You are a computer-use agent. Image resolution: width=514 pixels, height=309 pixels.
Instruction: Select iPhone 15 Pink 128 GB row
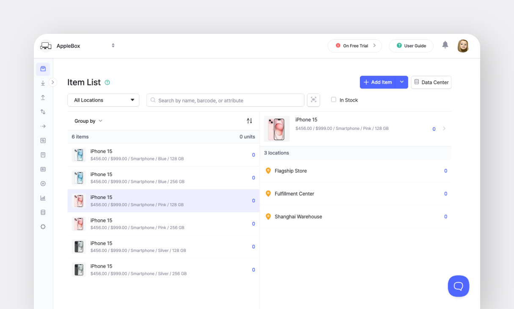(163, 201)
